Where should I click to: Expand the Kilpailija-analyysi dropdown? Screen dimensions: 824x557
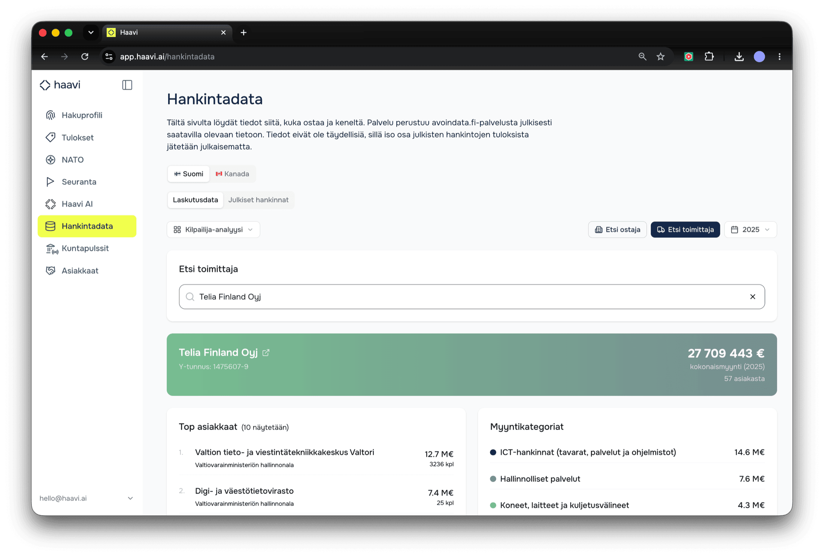pos(213,230)
